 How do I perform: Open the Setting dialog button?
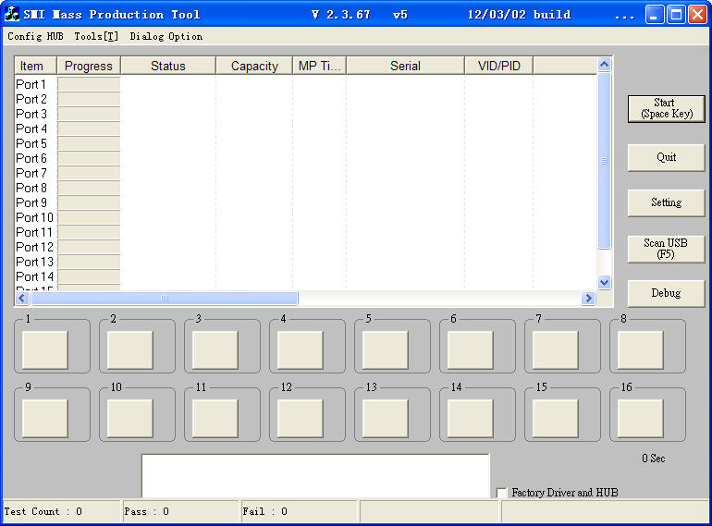[x=666, y=202]
